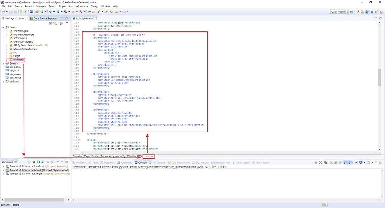Viewport: 385px width, 208px height.
Task: Start the server with green Servers icon
Action: 38,162
